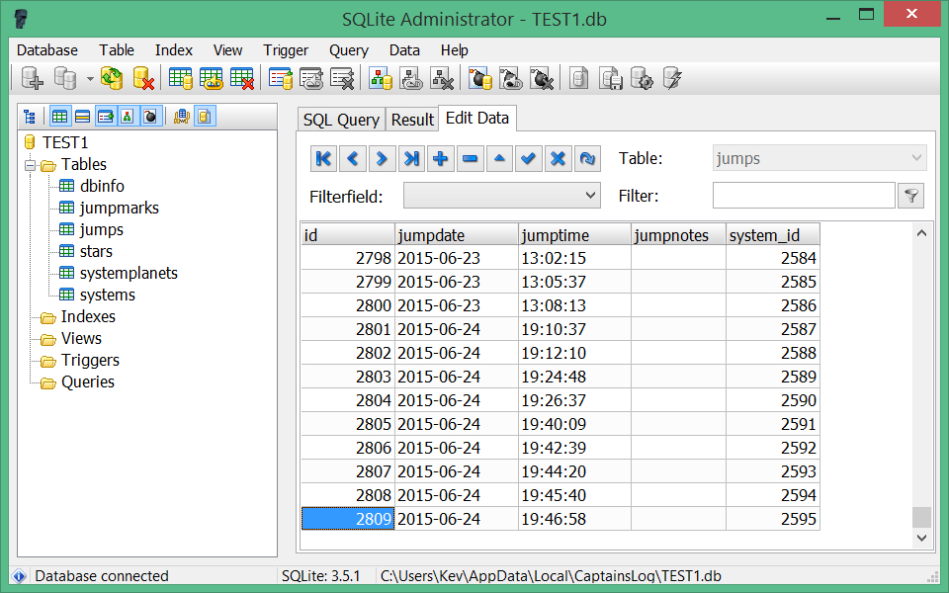Click the create view toolbar icon

point(382,79)
